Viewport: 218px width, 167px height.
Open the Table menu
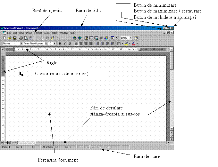55,33
